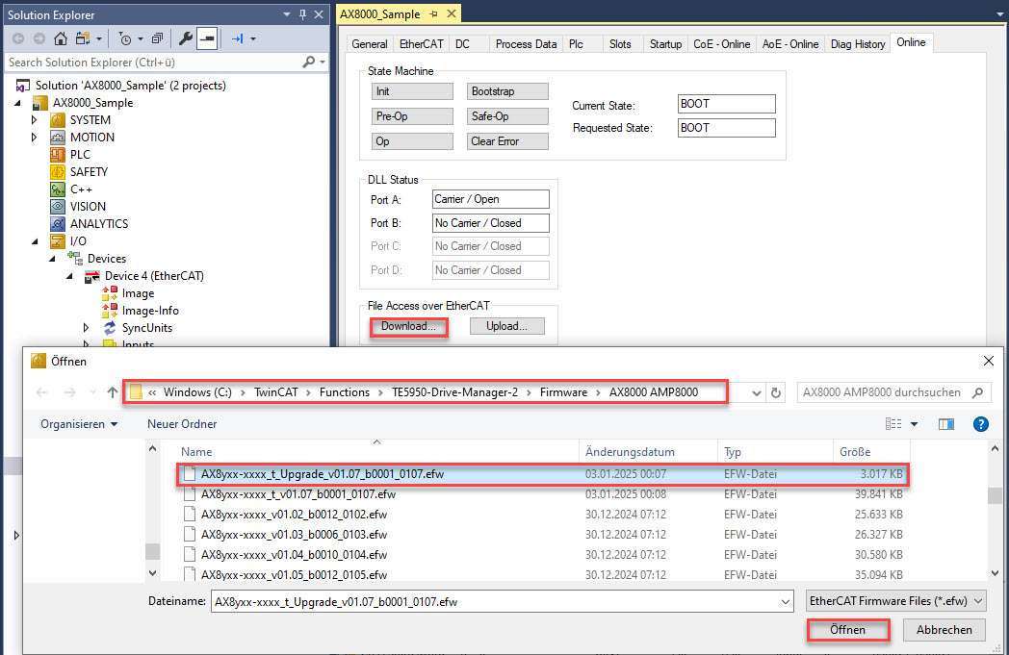
Task: Switch to the Diag History tab
Action: point(857,43)
